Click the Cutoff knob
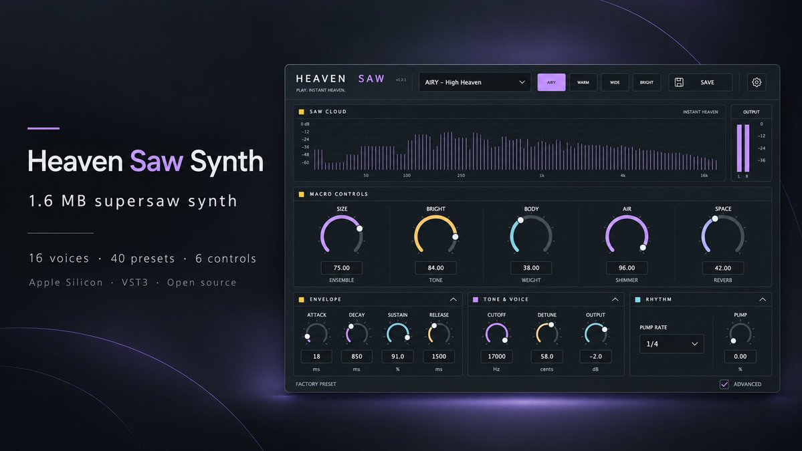 pos(496,333)
